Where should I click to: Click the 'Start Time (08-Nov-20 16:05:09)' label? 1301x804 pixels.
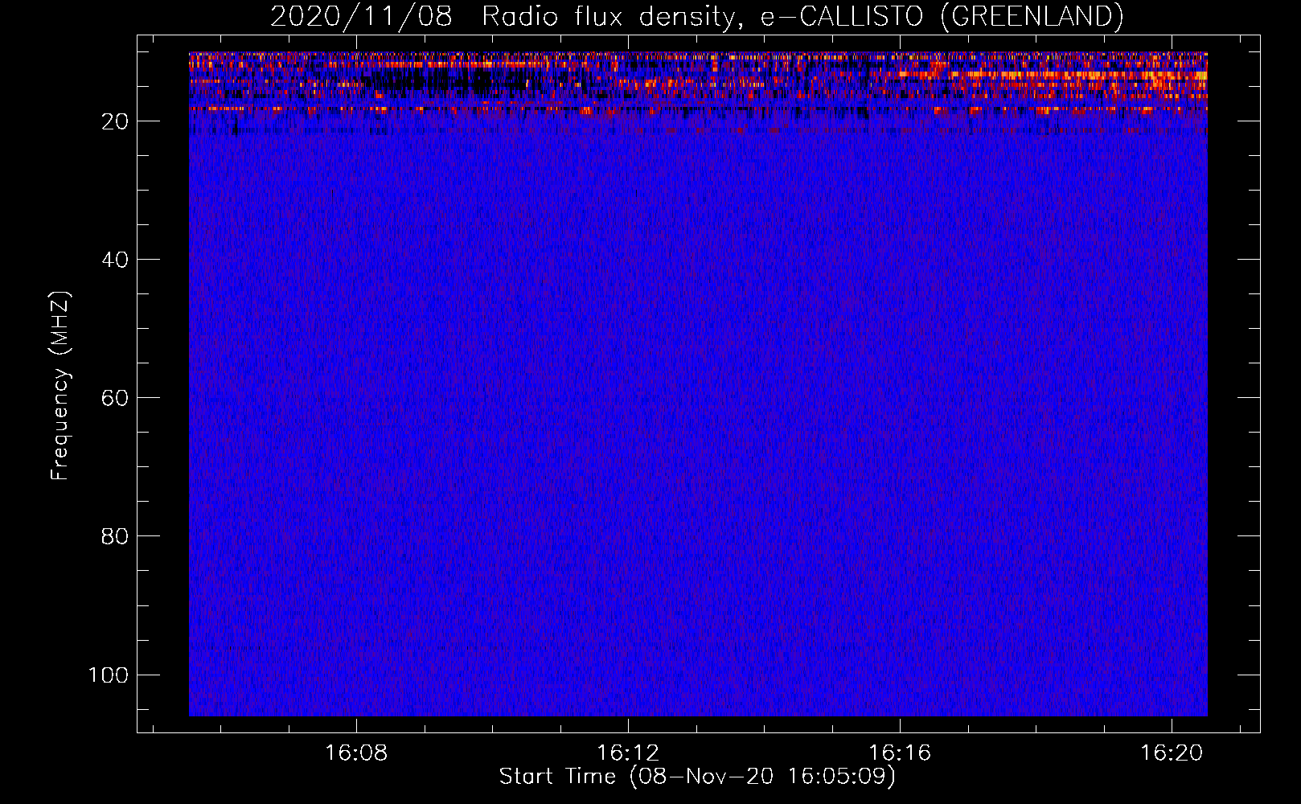[x=697, y=777]
